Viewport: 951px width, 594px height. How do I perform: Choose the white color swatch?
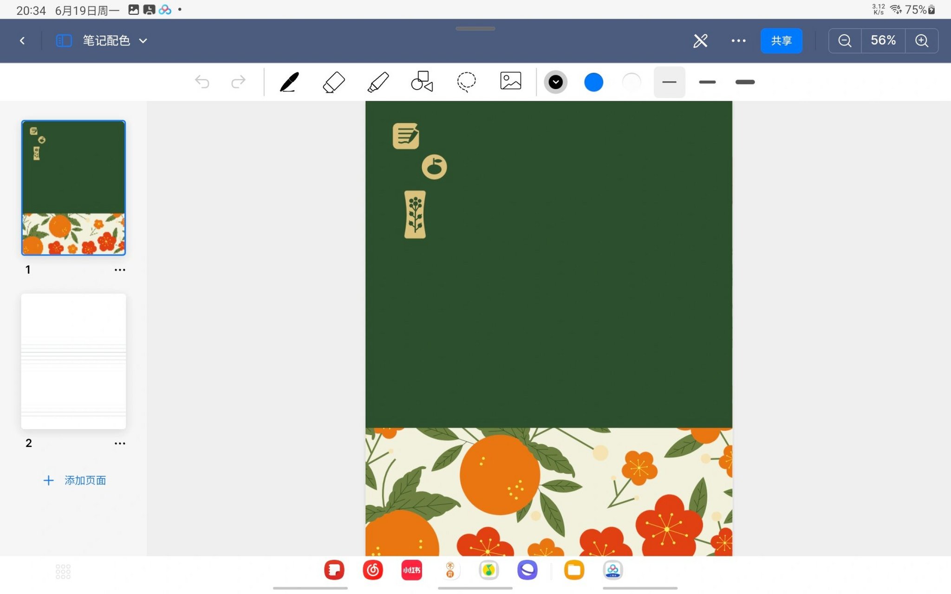tap(632, 82)
